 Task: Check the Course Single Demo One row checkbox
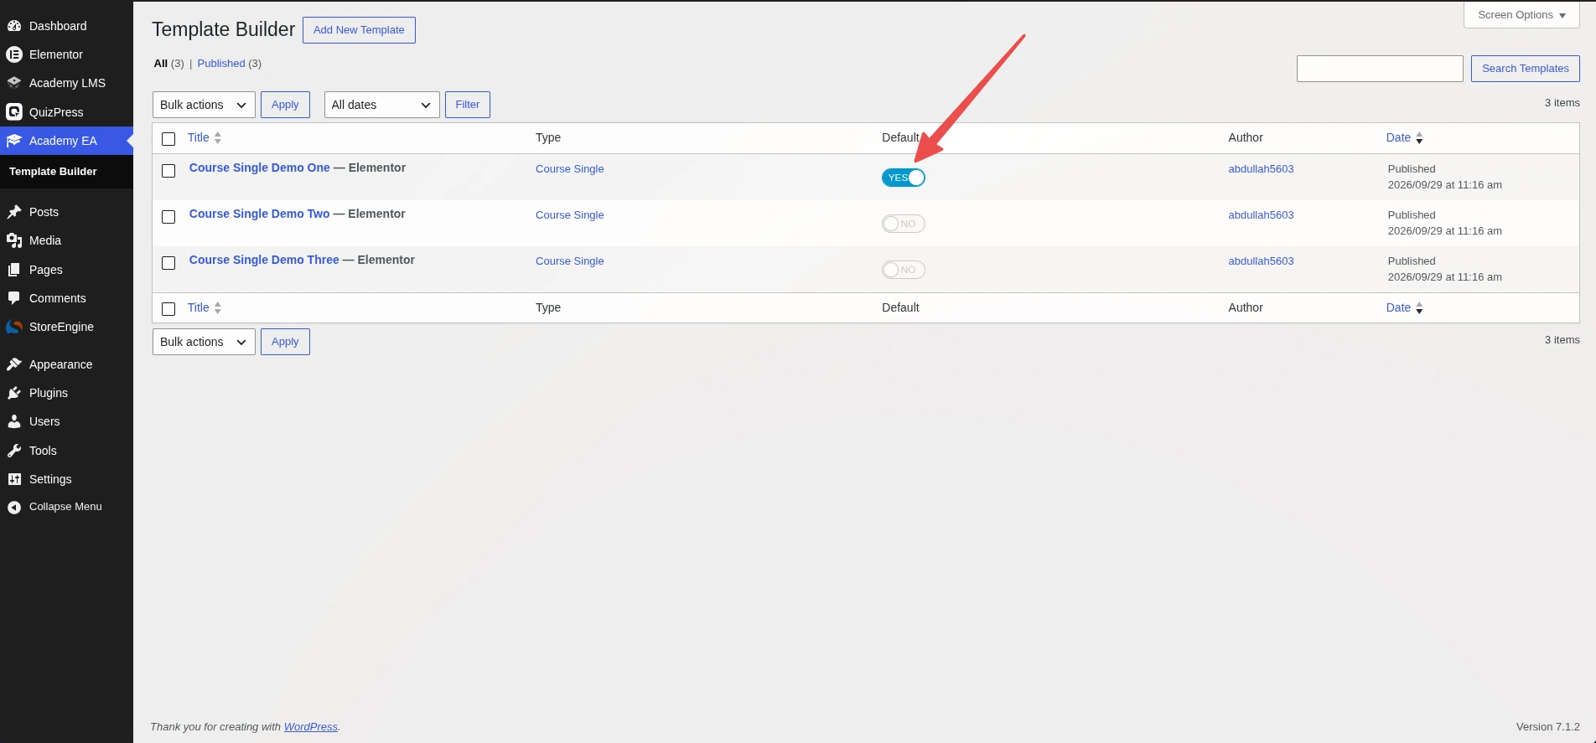[x=168, y=171]
